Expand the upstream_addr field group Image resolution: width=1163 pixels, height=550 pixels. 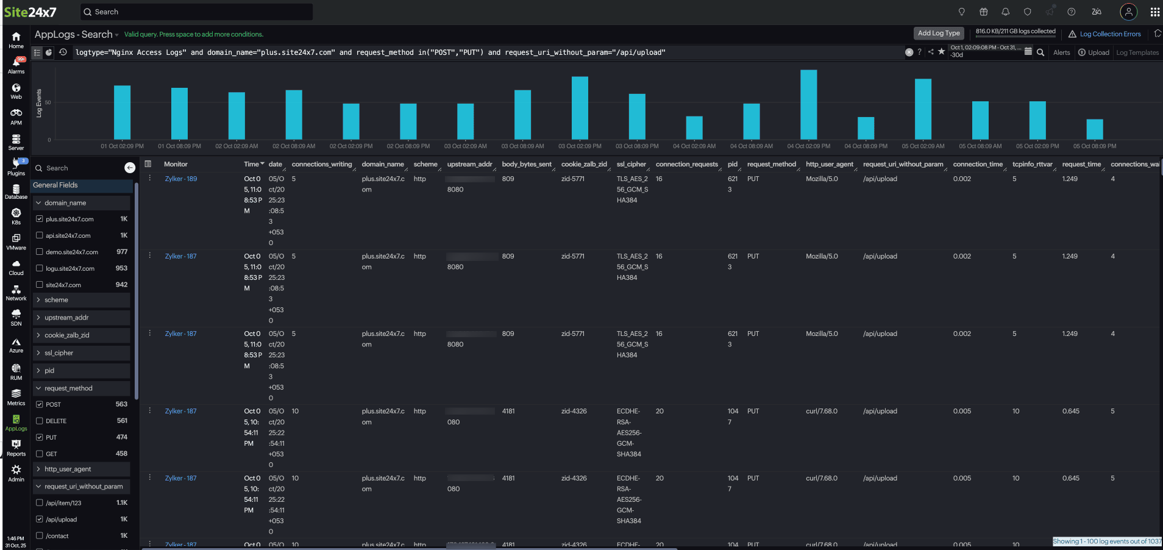click(x=38, y=318)
